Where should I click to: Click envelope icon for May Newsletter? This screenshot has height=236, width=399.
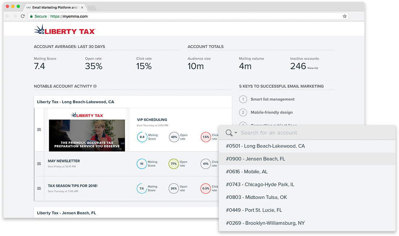click(x=39, y=163)
